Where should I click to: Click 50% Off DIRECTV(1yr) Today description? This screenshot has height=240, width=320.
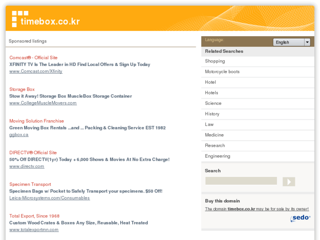point(89,159)
